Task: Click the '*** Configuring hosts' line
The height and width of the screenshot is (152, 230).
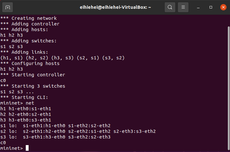Action: [30, 63]
